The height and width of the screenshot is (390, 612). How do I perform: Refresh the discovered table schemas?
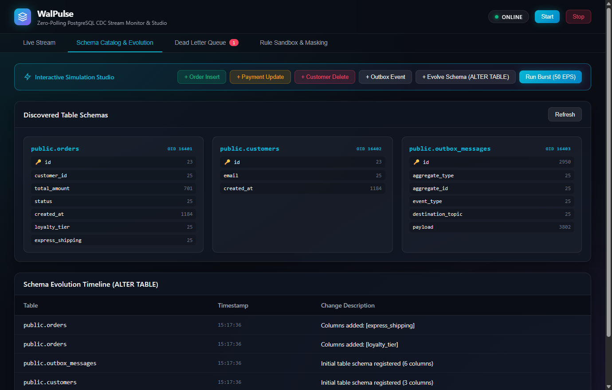point(565,114)
